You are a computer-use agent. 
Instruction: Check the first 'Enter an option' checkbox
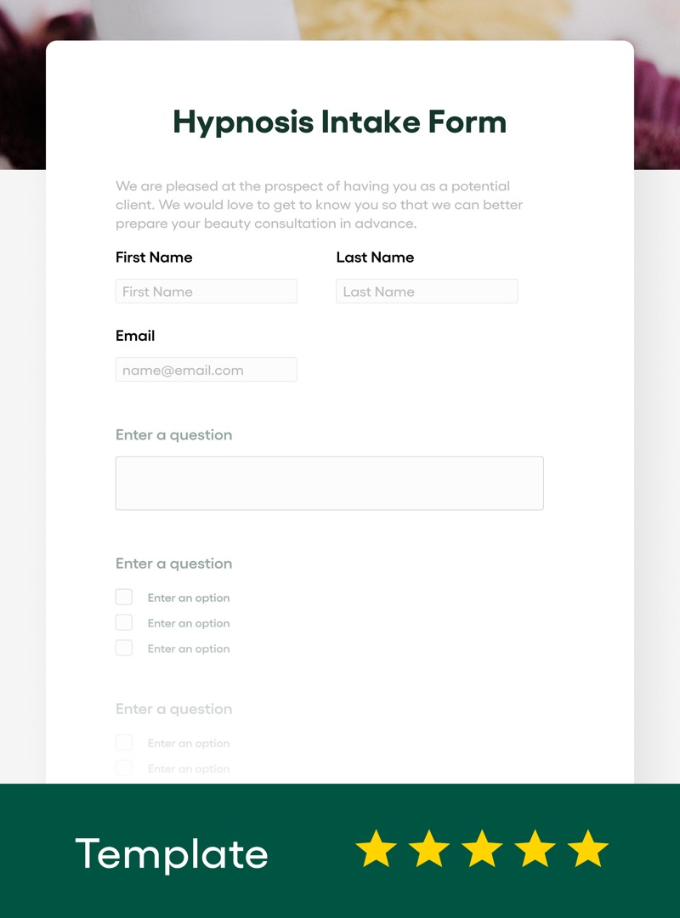[x=124, y=597]
